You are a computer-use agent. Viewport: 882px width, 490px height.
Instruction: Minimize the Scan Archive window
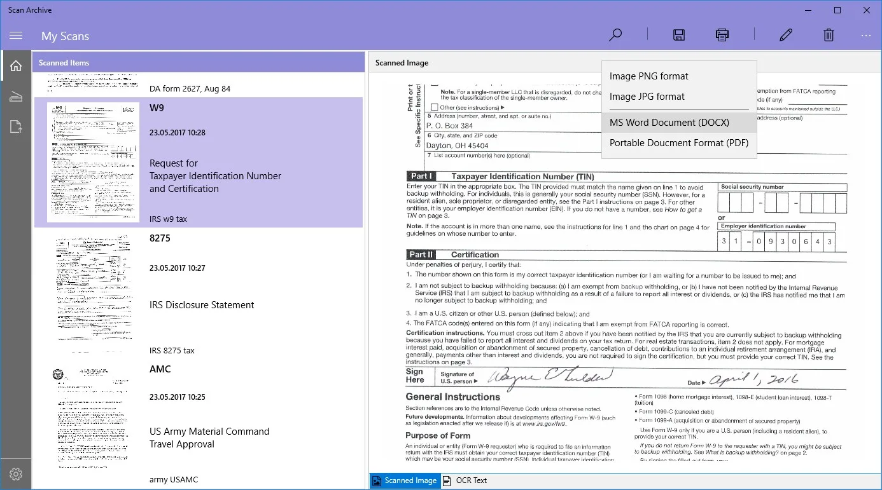[808, 10]
